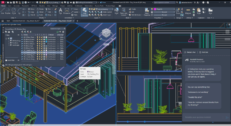The image size is (231, 126).
Task: Click the Make Current layer tool
Action: 106,12
